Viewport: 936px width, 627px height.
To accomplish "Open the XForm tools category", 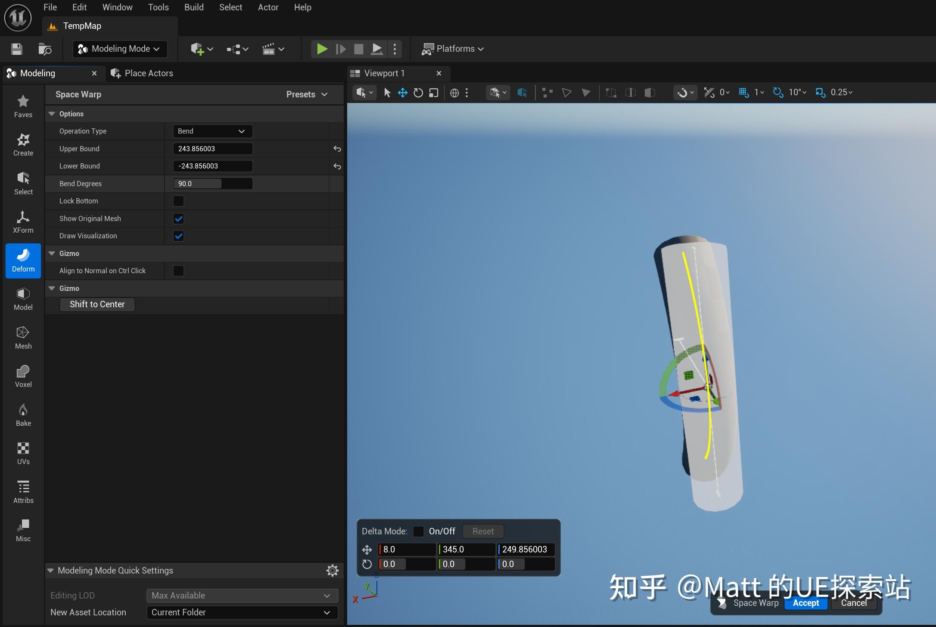I will click(x=23, y=221).
